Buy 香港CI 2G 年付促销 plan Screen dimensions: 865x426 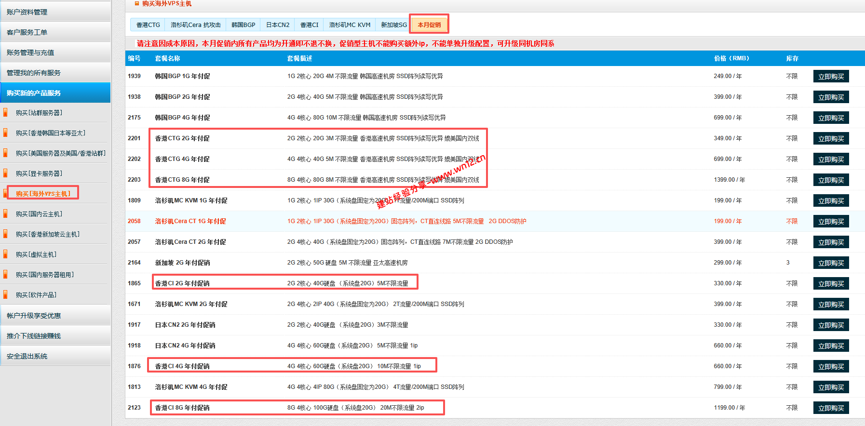831,284
